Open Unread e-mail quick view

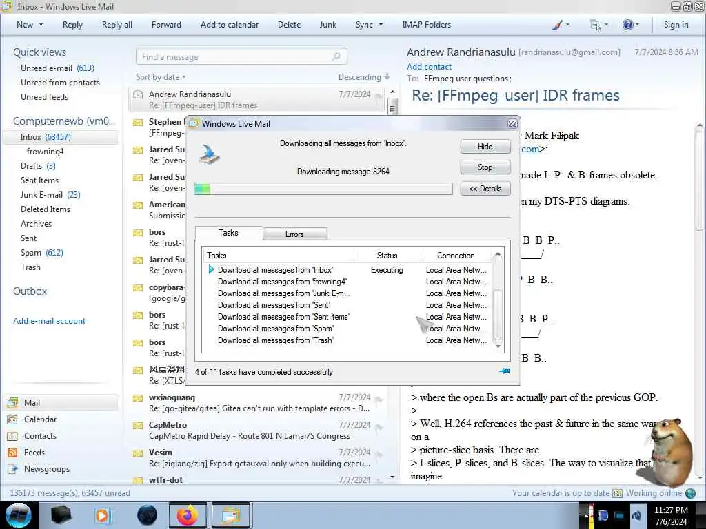[x=57, y=68]
